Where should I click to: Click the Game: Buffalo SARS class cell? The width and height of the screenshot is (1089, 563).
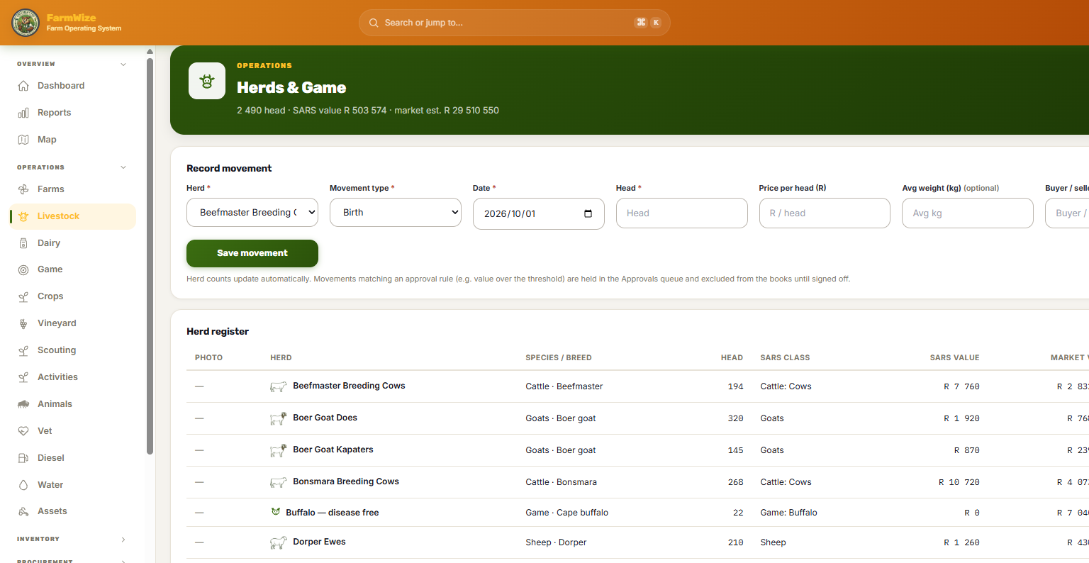(x=788, y=513)
